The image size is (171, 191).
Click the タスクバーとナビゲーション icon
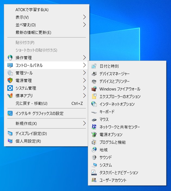[x=94, y=173]
